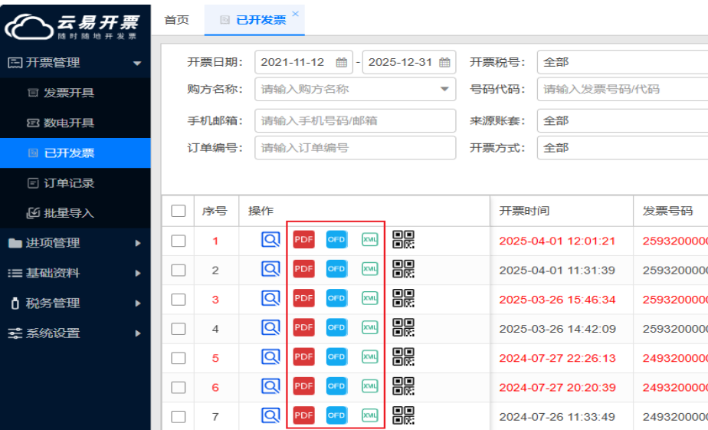Tick the checkbox for row 4
Viewport: 708px width, 430px height.
click(179, 329)
